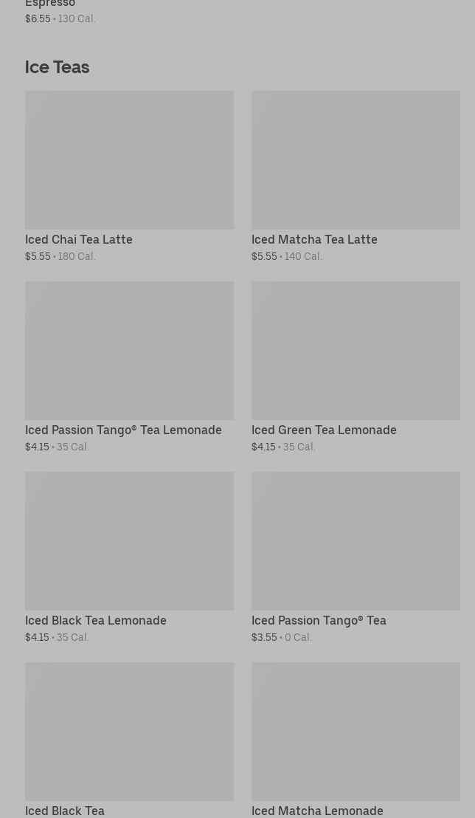Open the Iced Matcha Tea Latte image
The image size is (475, 818).
click(x=356, y=159)
